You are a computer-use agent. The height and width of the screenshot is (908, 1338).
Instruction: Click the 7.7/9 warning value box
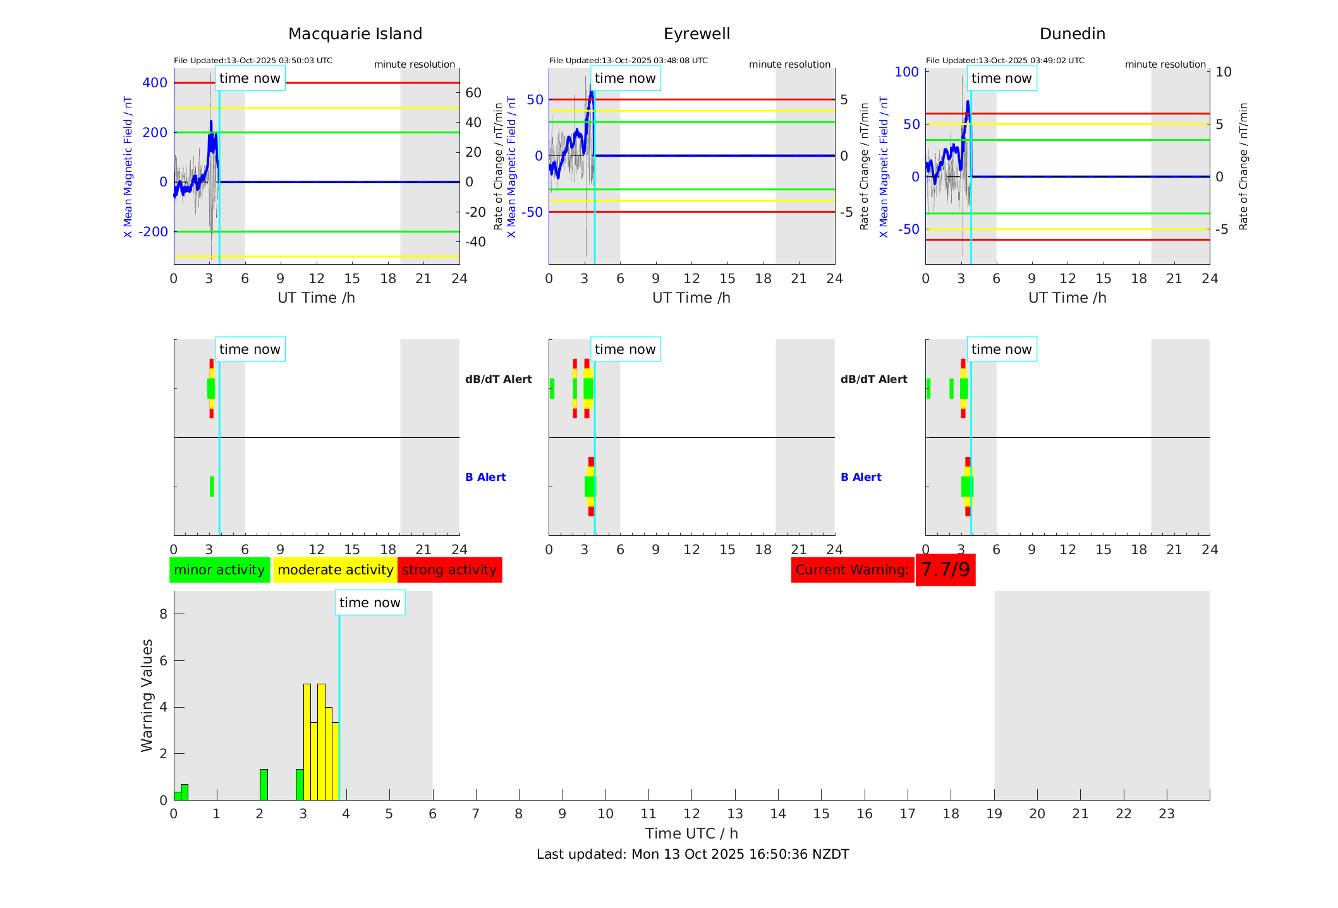(x=945, y=570)
